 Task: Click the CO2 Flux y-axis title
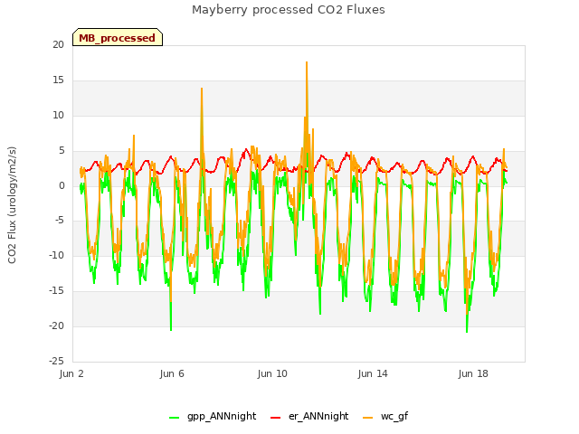12,205
